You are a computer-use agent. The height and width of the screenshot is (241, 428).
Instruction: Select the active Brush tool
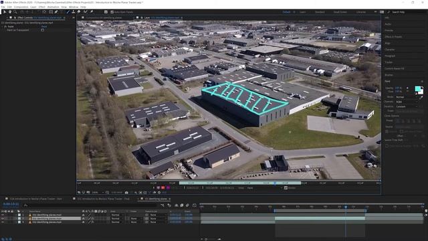[68, 12]
